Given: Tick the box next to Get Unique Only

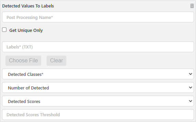Looking at the screenshot, I should [4, 30].
